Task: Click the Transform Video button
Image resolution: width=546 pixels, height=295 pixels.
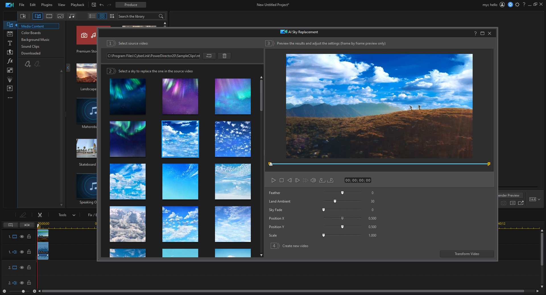Action: (466, 254)
